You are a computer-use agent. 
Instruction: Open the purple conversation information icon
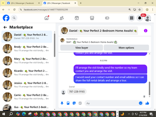(146, 31)
